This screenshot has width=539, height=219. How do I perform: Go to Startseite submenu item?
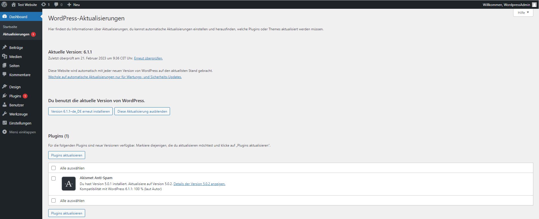(x=10, y=27)
